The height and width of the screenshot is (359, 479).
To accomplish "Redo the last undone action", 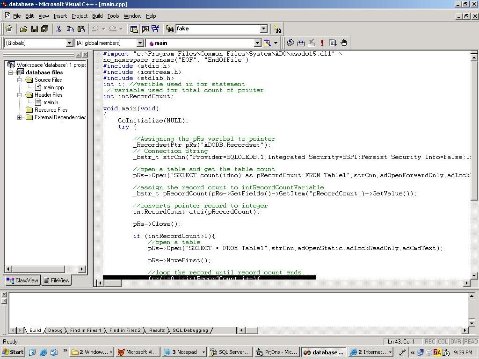I will 113,29.
